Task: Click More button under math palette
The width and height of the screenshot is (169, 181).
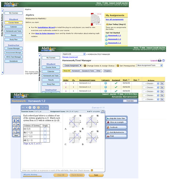Action: coord(16,136)
